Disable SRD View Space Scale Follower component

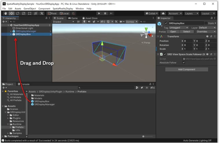165,54
